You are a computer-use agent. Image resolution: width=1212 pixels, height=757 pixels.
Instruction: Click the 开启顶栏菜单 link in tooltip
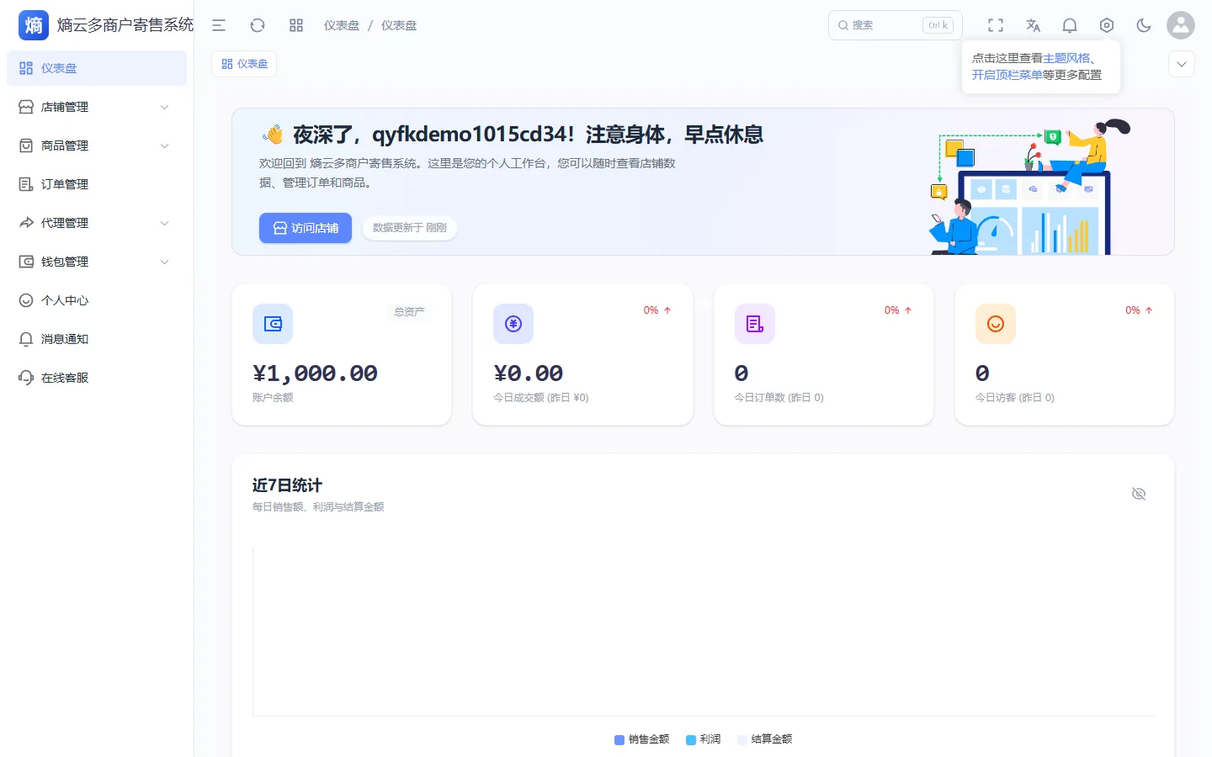tap(1007, 75)
